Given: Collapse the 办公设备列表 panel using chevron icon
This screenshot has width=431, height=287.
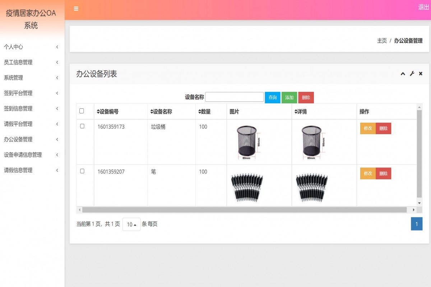Looking at the screenshot, I should (403, 74).
